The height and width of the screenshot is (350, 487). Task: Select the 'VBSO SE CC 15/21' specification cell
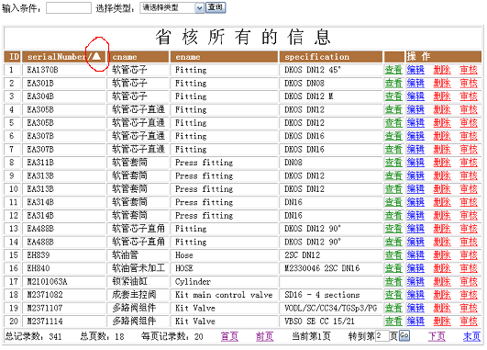tap(331, 322)
